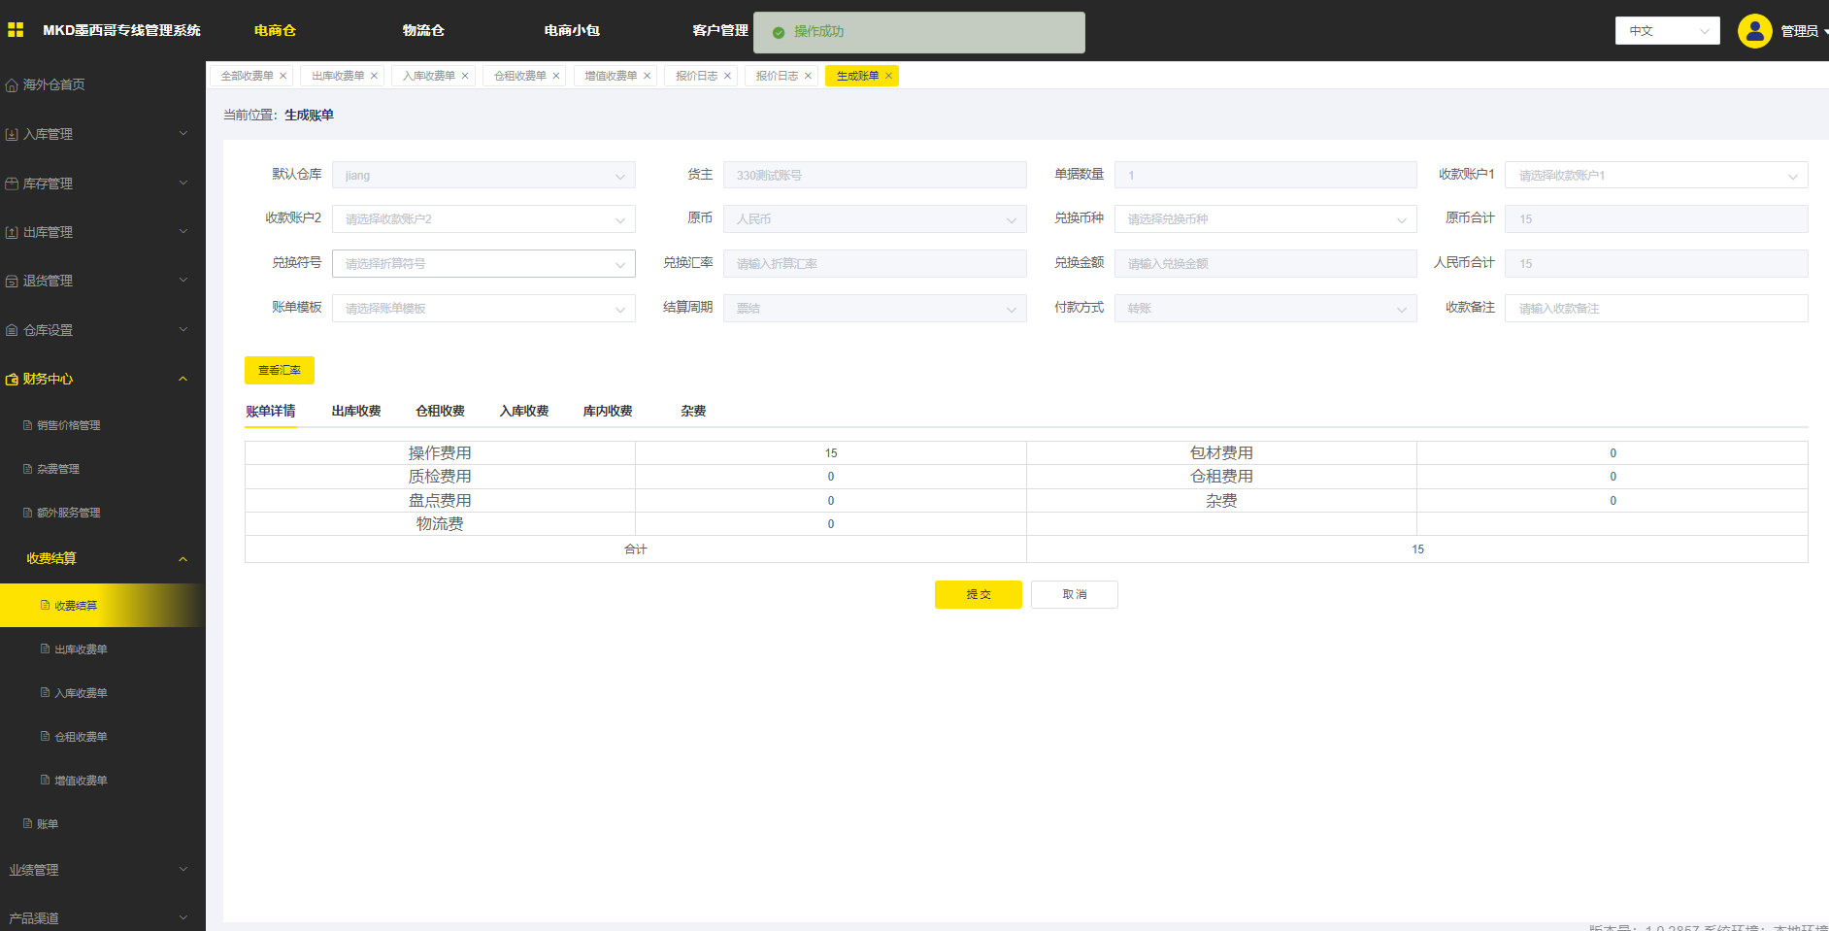Viewport: 1829px width, 931px height.
Task: Click the 海外仓首页 home icon
Action: pyautogui.click(x=12, y=85)
